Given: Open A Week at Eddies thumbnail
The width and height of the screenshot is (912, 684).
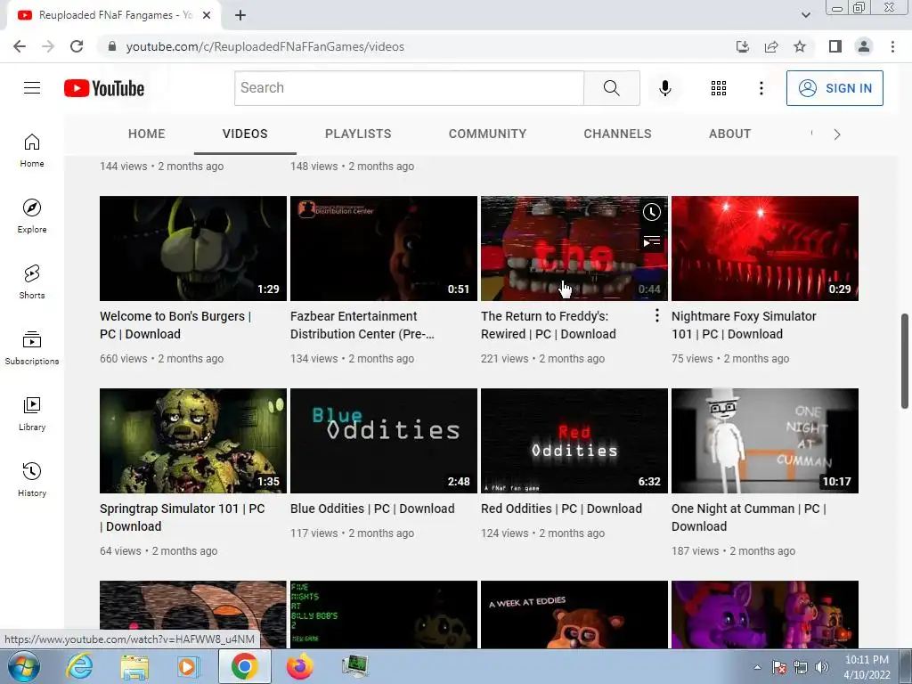Looking at the screenshot, I should [x=574, y=615].
